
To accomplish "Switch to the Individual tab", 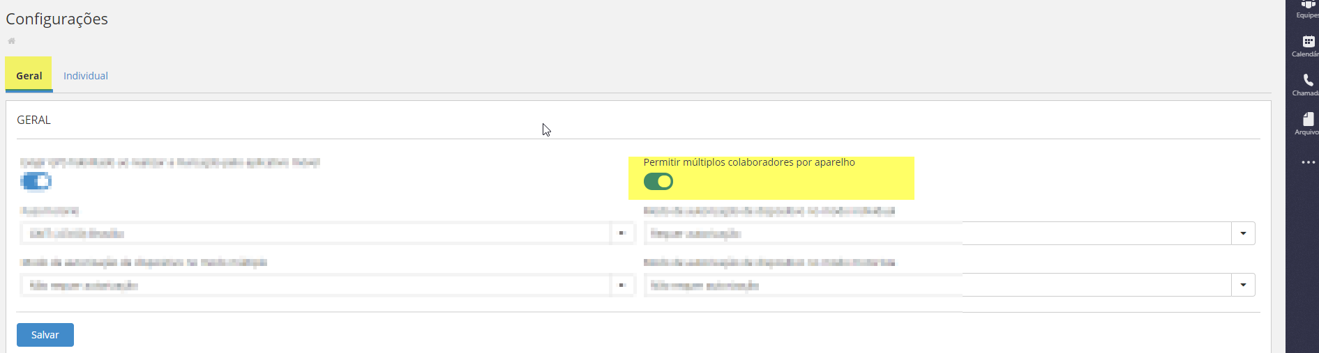I will coord(86,76).
